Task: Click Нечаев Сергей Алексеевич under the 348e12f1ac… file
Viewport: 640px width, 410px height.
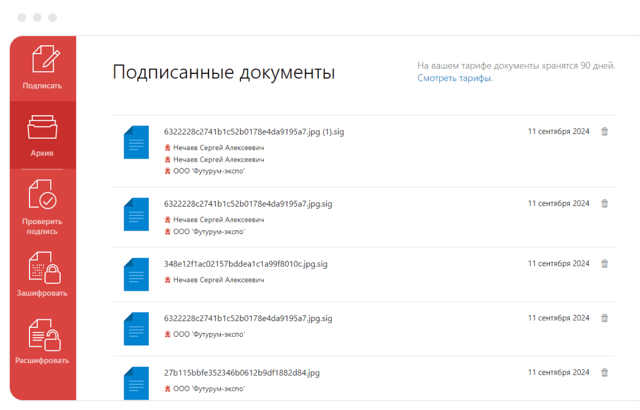Action: (x=219, y=280)
